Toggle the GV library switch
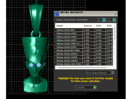132x99 pixels. pyautogui.click(x=101, y=20)
